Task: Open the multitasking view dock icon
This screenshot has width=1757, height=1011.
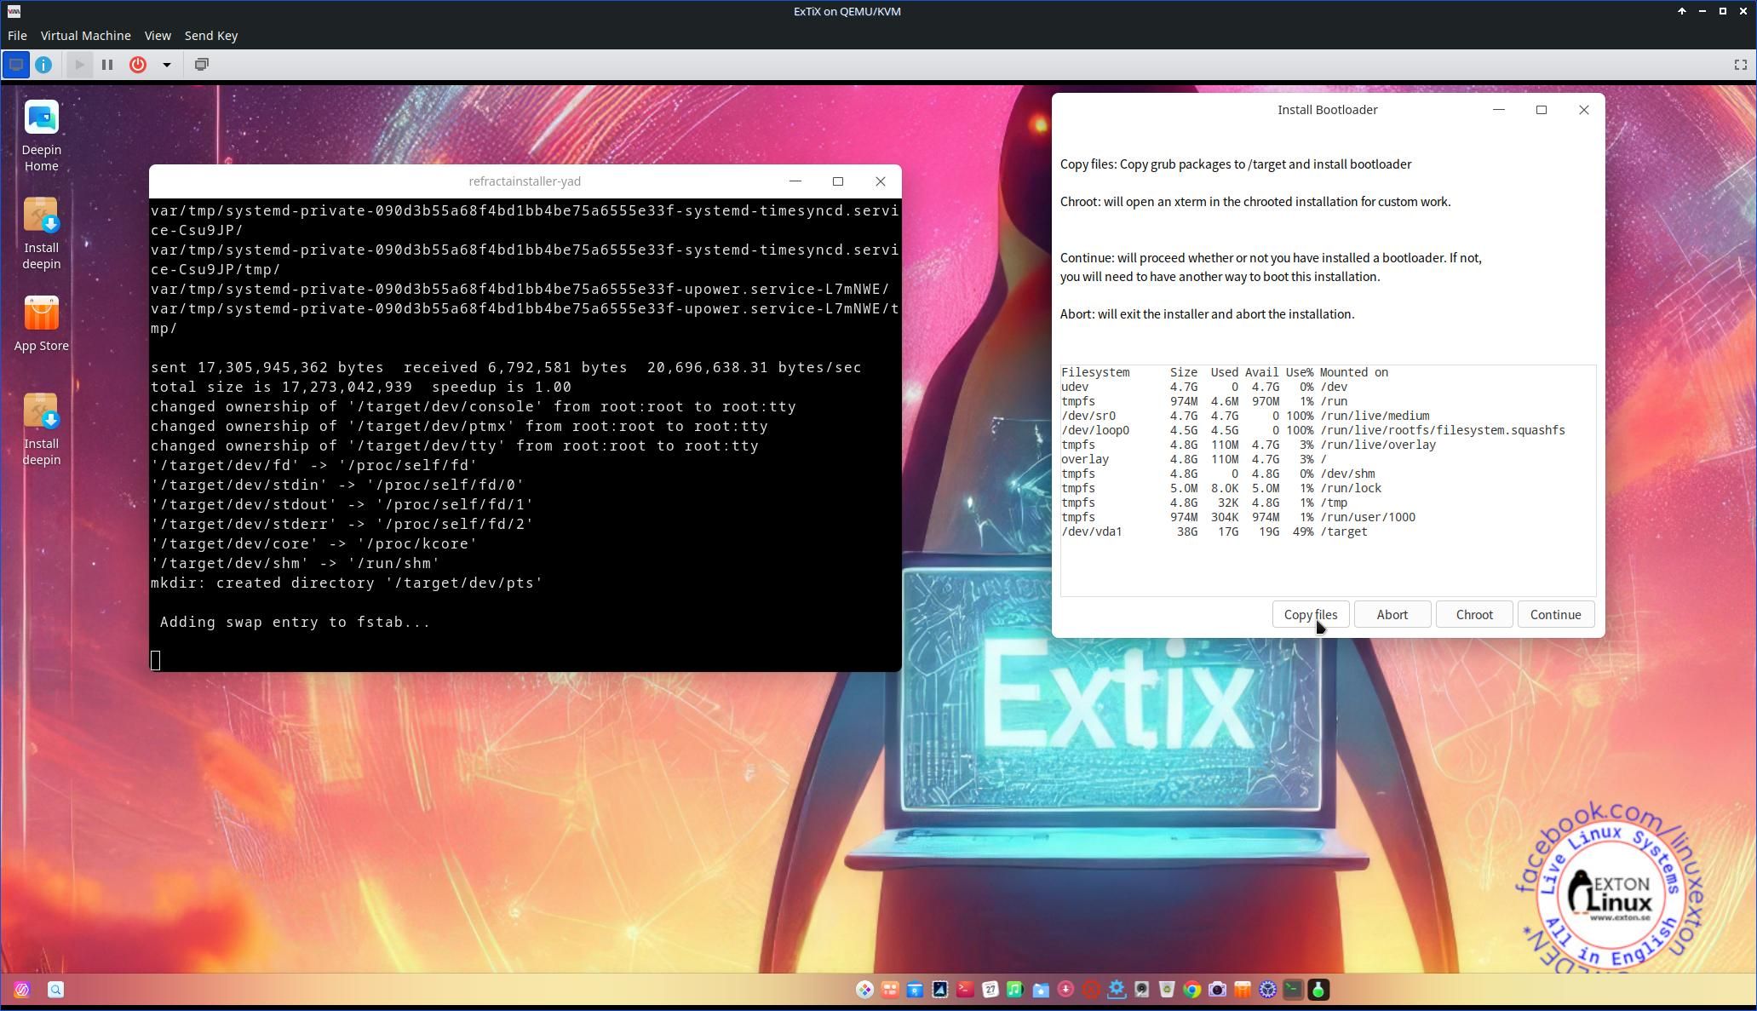Action: (x=890, y=990)
